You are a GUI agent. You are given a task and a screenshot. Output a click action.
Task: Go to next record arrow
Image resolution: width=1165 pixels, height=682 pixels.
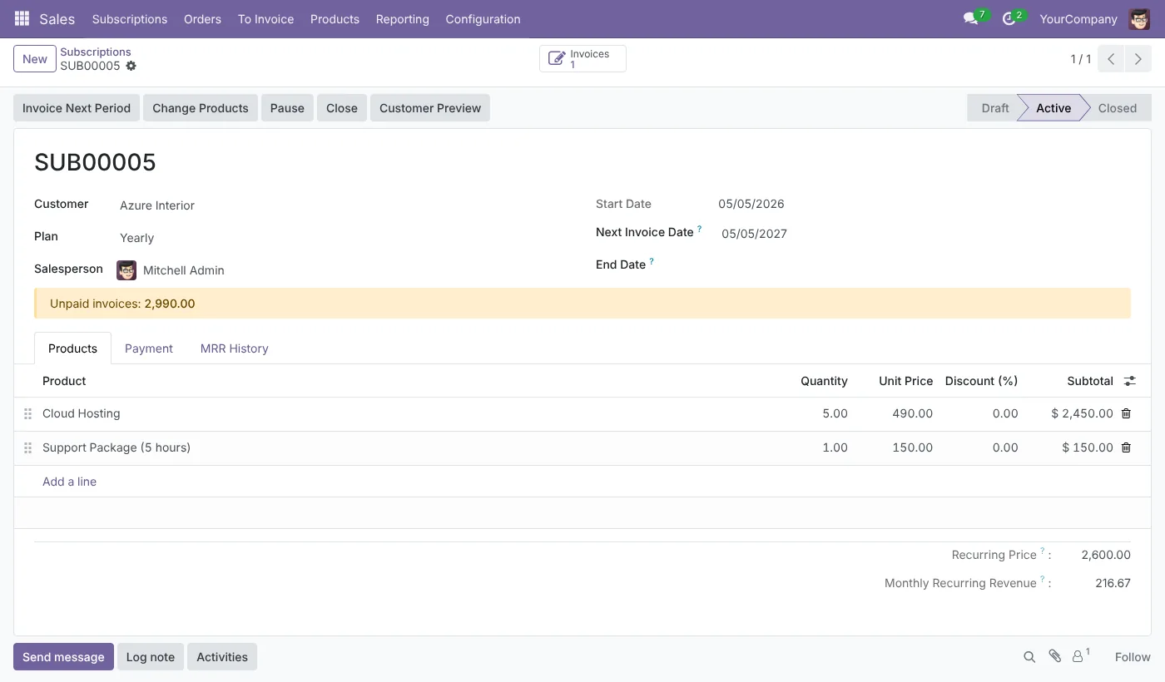[x=1138, y=59]
